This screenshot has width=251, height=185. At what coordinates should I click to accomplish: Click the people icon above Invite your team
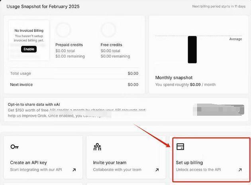pos(97,147)
